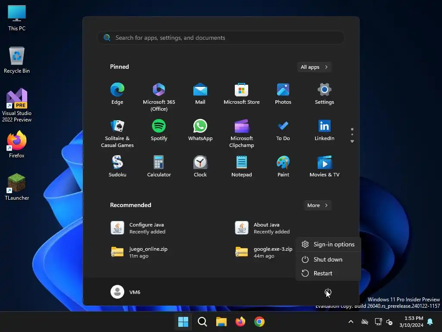Screen dimensions: 442x332
Task: Expand the All apps list
Action: [314, 67]
